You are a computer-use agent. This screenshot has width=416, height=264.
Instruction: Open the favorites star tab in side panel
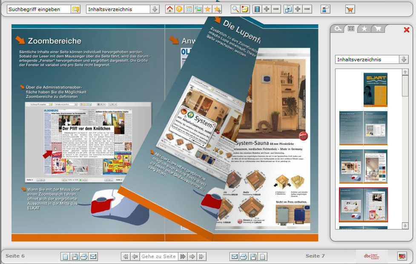coord(364,29)
